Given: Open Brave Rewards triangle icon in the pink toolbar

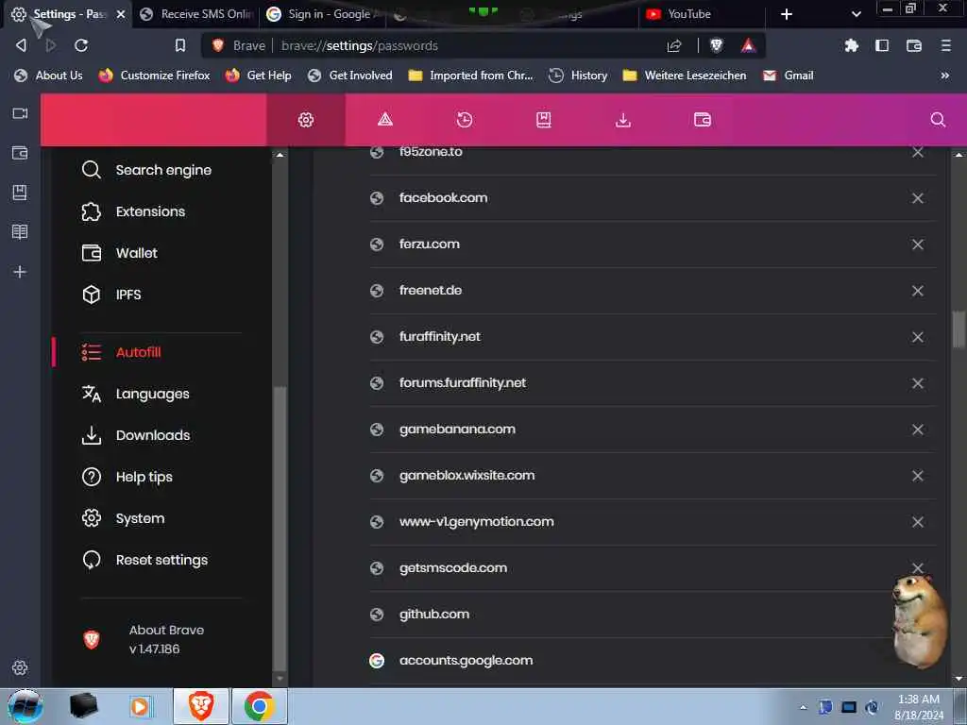Looking at the screenshot, I should tap(385, 120).
